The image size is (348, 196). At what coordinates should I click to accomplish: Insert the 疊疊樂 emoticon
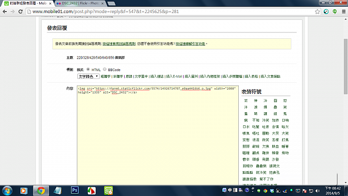click(x=261, y=166)
